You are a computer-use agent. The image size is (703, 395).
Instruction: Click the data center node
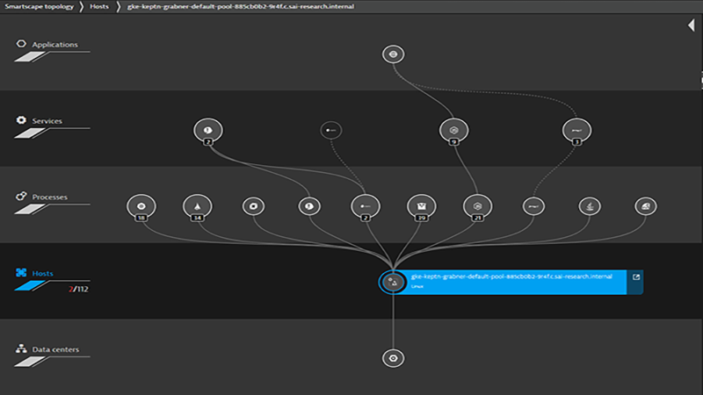click(394, 358)
